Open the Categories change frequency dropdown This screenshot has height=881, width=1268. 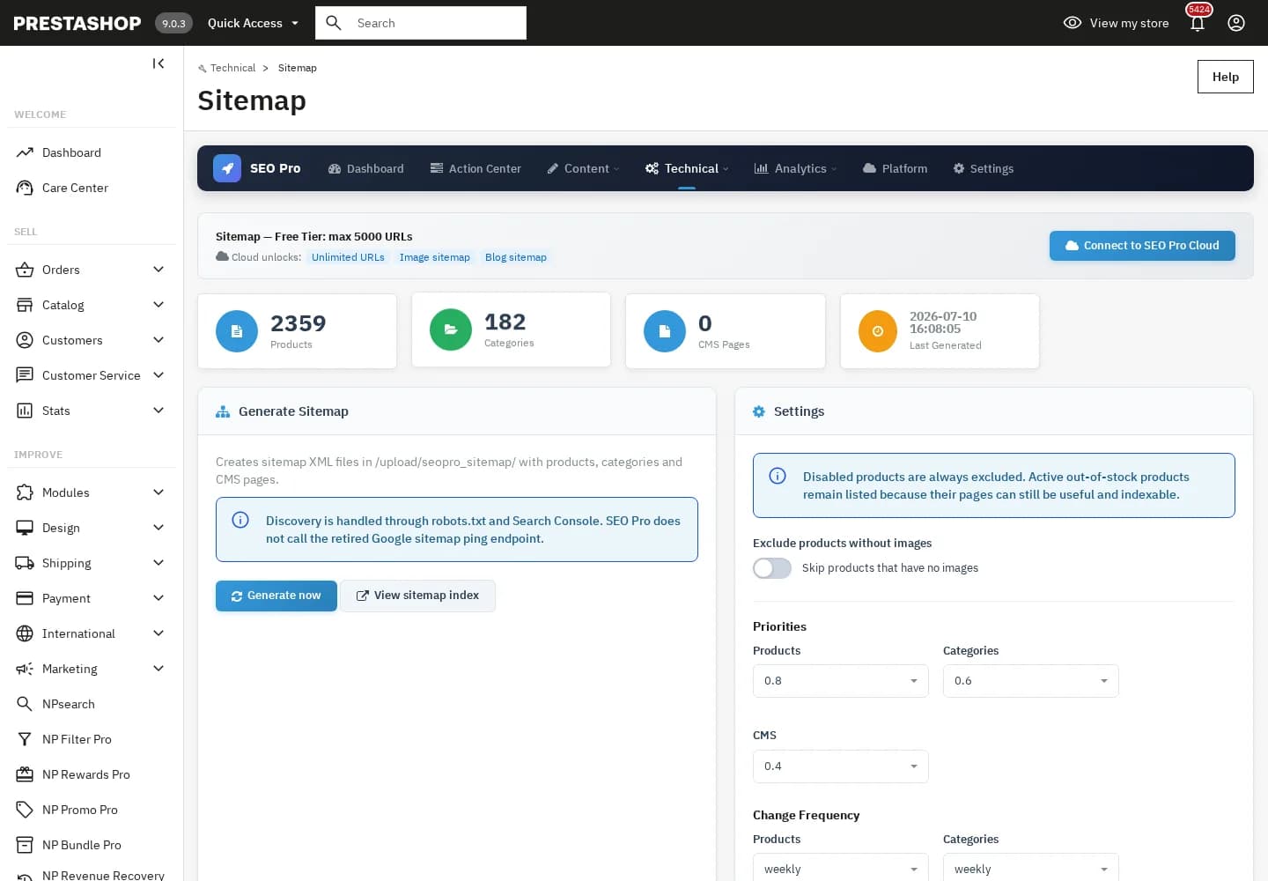click(1031, 868)
